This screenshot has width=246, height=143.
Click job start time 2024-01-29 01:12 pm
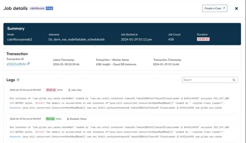(136, 39)
